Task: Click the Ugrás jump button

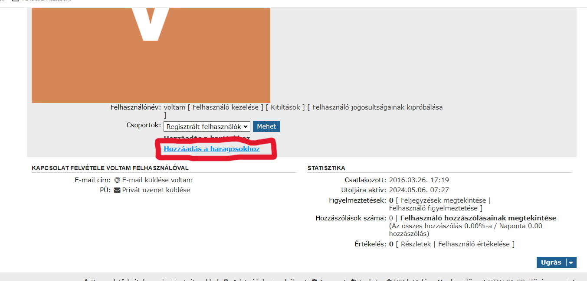Action: (x=551, y=262)
